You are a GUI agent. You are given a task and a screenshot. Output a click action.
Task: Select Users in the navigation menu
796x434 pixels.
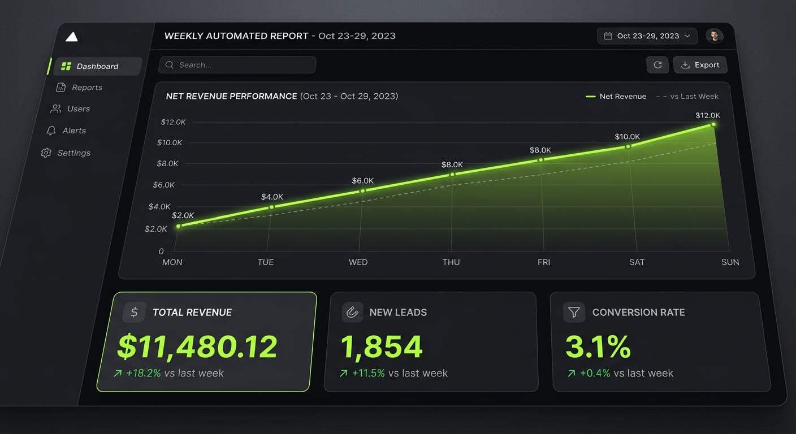(79, 108)
